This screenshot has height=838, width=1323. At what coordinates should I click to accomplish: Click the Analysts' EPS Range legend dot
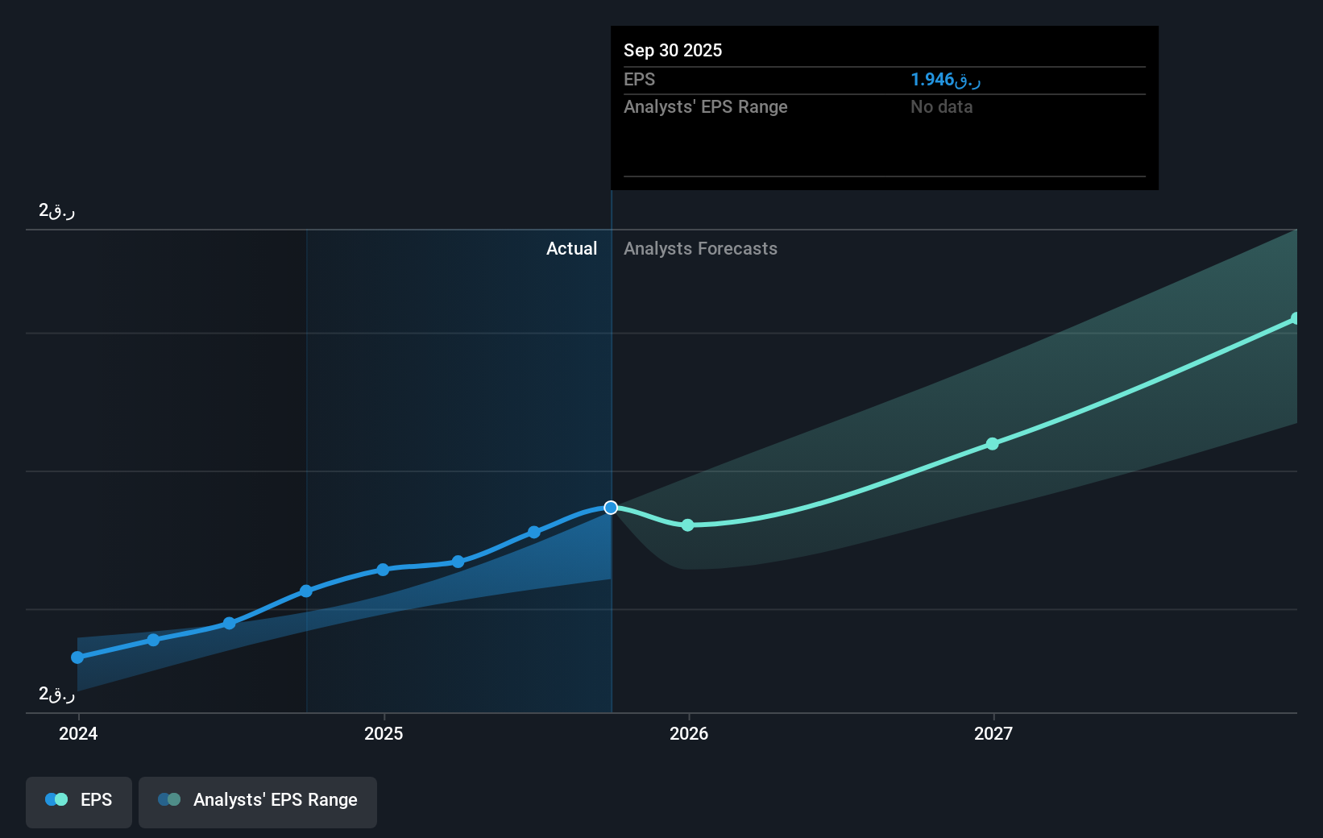tap(170, 799)
